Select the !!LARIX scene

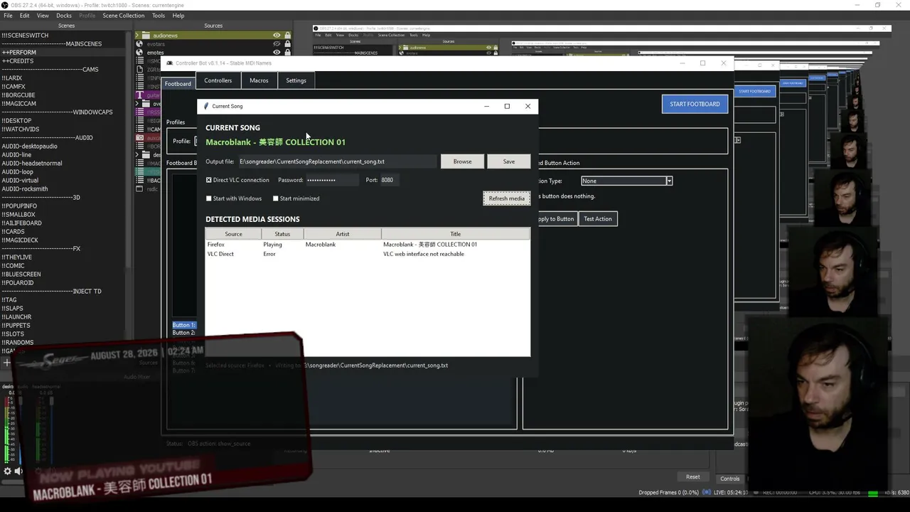coord(64,78)
